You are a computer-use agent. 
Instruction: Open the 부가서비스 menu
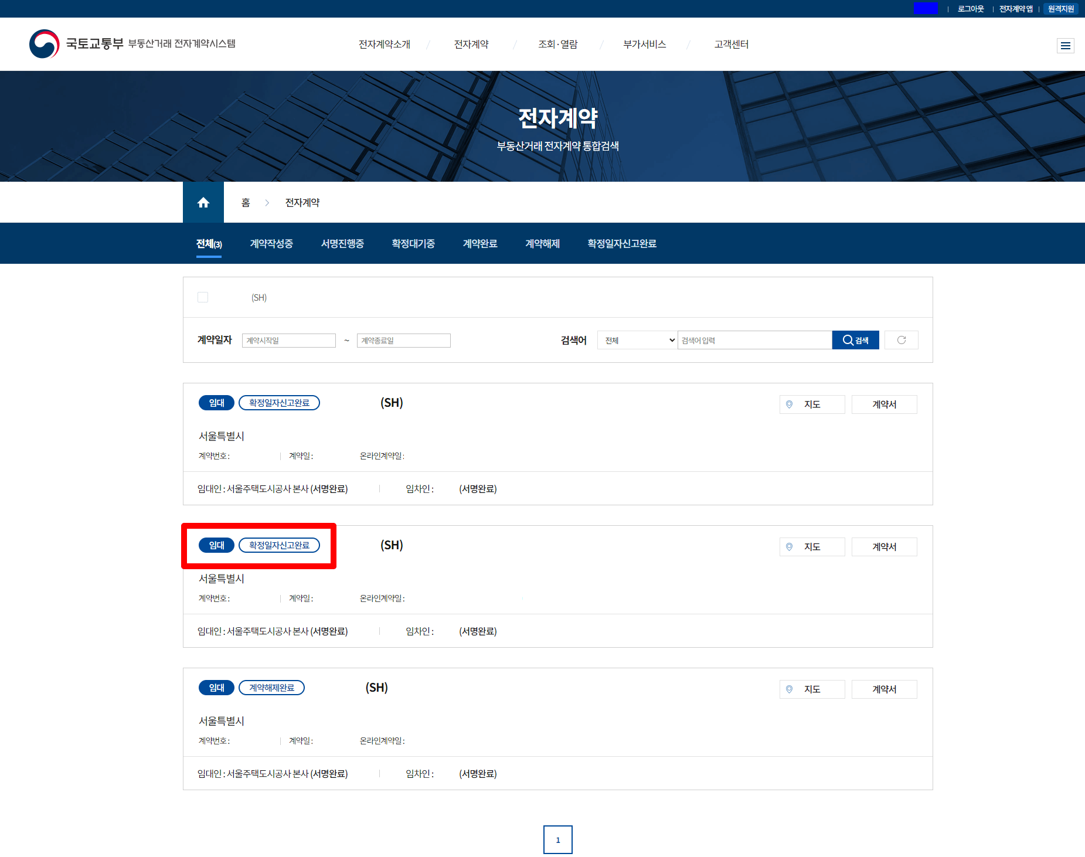645,45
